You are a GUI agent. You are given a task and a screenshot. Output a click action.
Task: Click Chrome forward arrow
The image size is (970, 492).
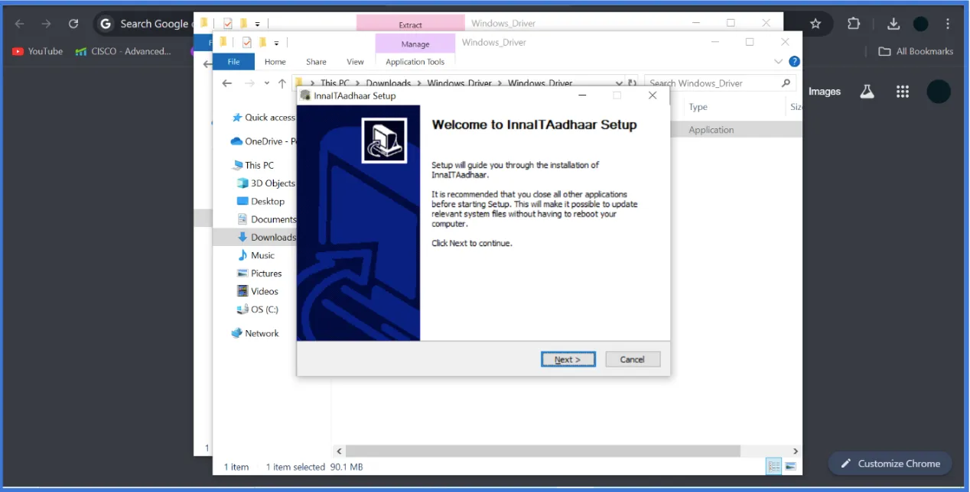point(47,24)
